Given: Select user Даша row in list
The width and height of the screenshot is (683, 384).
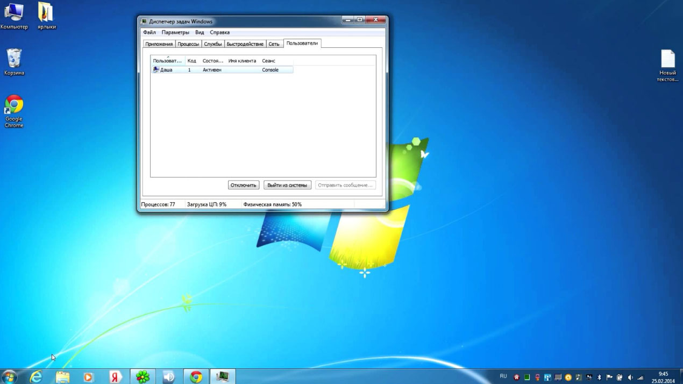Looking at the screenshot, I should pyautogui.click(x=166, y=70).
